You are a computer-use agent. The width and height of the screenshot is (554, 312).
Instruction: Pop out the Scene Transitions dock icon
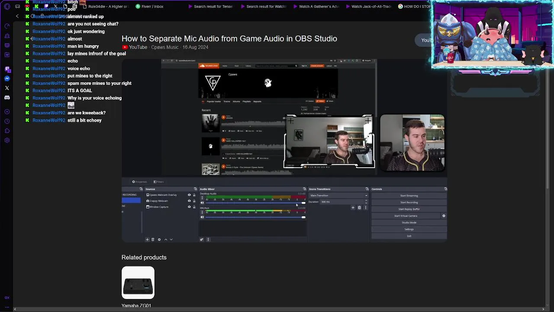click(x=367, y=189)
